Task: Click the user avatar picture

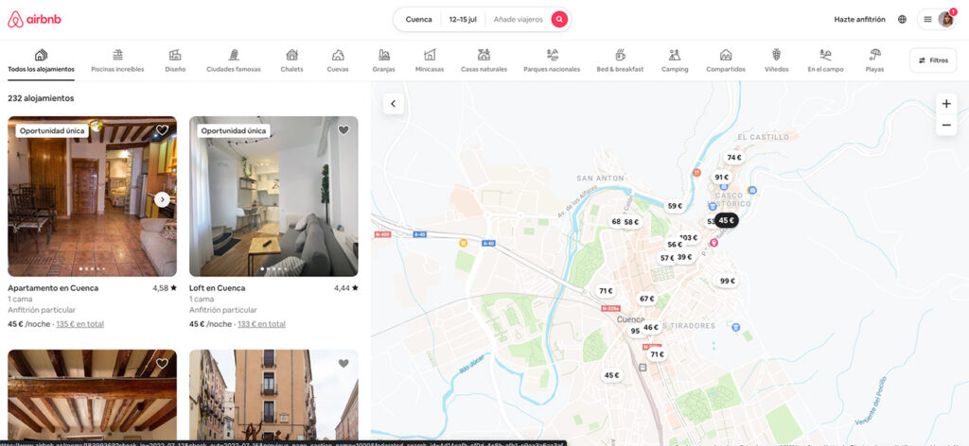Action: pos(945,19)
